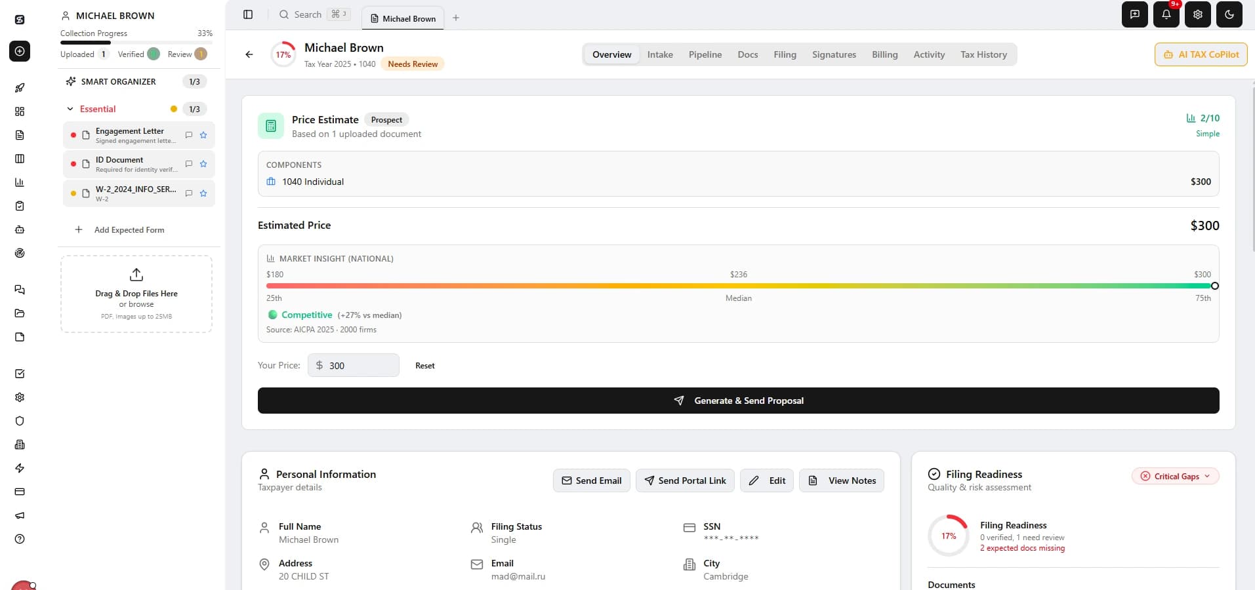Image resolution: width=1255 pixels, height=590 pixels.
Task: Open the shield icon in sidebar
Action: (x=20, y=421)
